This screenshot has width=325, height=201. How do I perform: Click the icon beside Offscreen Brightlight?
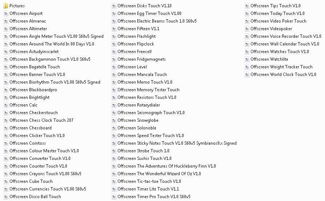[6, 97]
